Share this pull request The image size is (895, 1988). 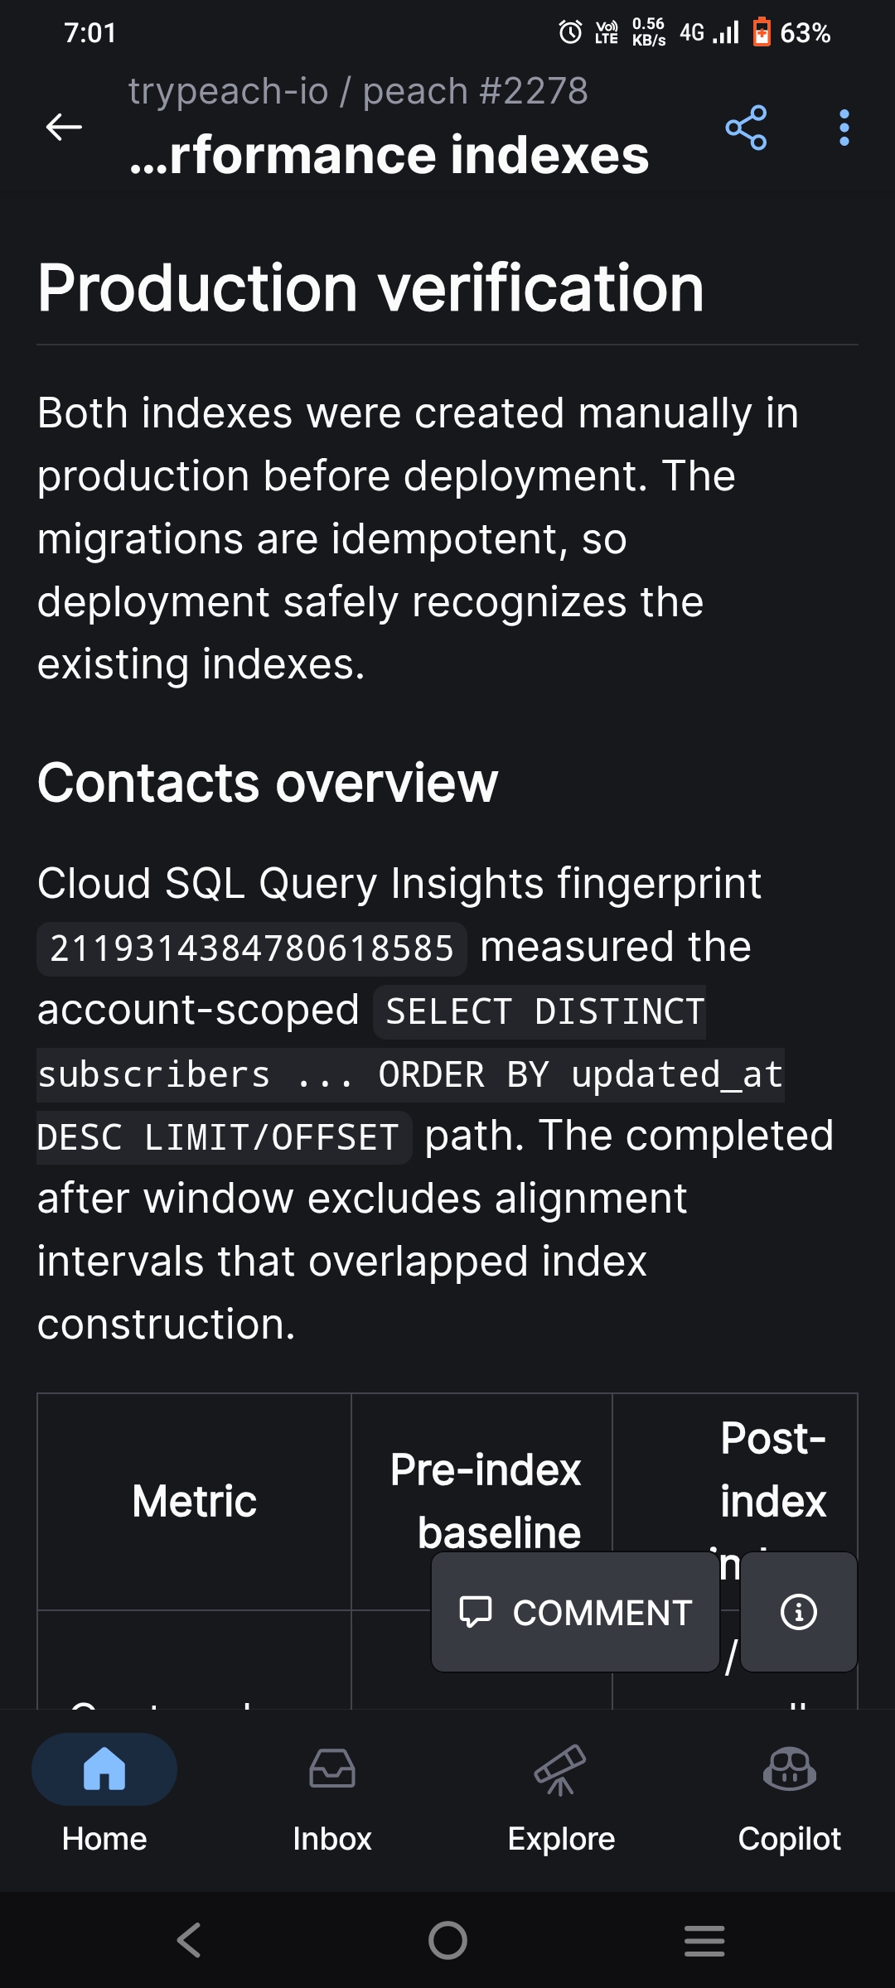746,128
